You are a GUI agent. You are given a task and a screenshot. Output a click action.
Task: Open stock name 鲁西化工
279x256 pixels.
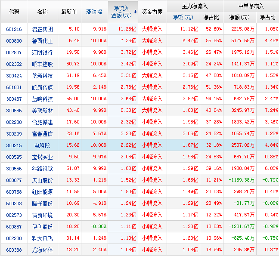(x=42, y=41)
